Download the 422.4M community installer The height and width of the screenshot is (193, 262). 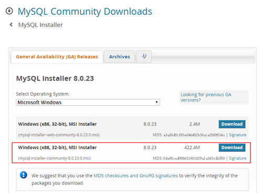tap(232, 148)
